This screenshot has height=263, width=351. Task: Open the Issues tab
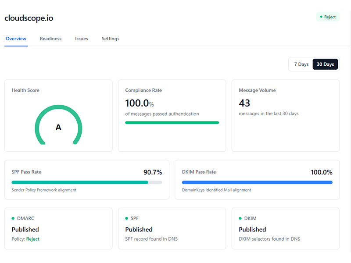pos(81,39)
